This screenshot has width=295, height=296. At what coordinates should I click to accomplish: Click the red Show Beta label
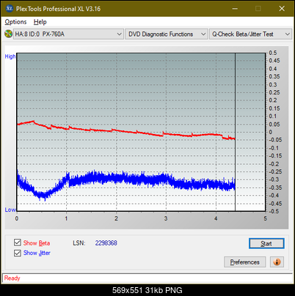(37, 243)
